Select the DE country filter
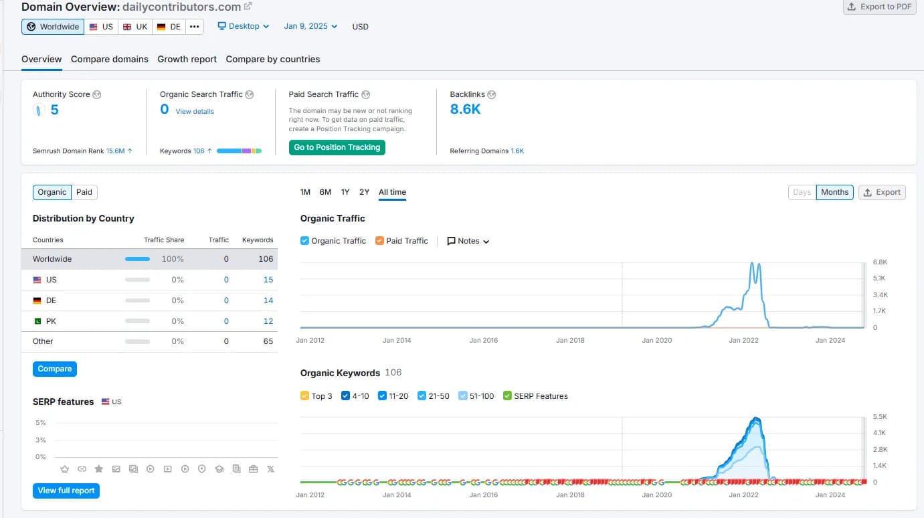The image size is (924, 518). coord(169,27)
